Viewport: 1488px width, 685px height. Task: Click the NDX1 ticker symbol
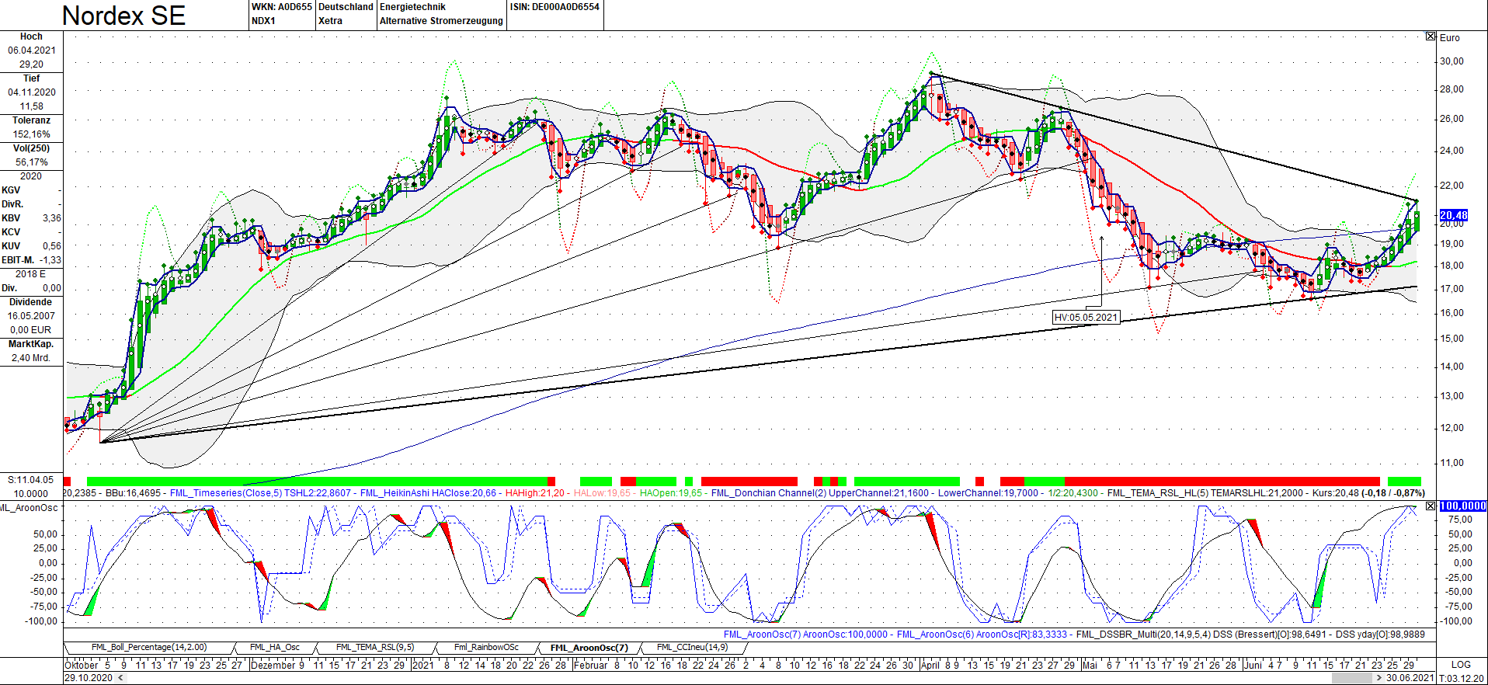(x=263, y=21)
